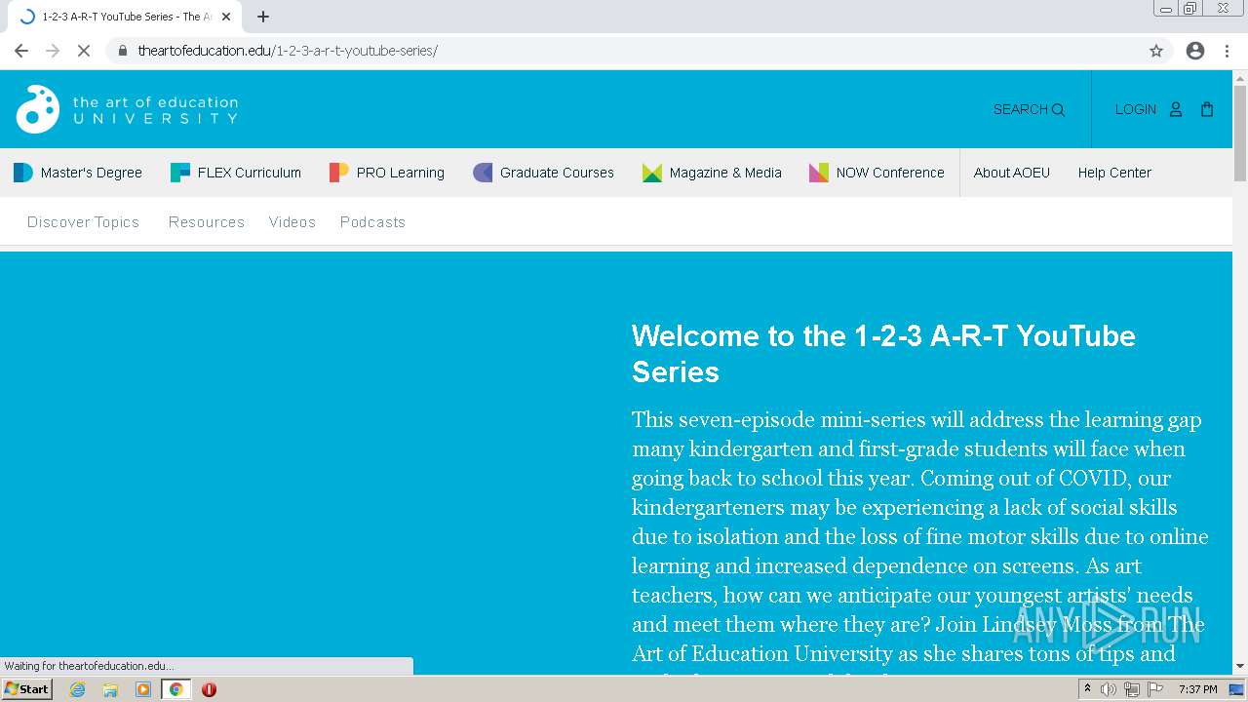Screen dimensions: 1248x702
Task: Bookmark this page with the star icon
Action: 1156,51
